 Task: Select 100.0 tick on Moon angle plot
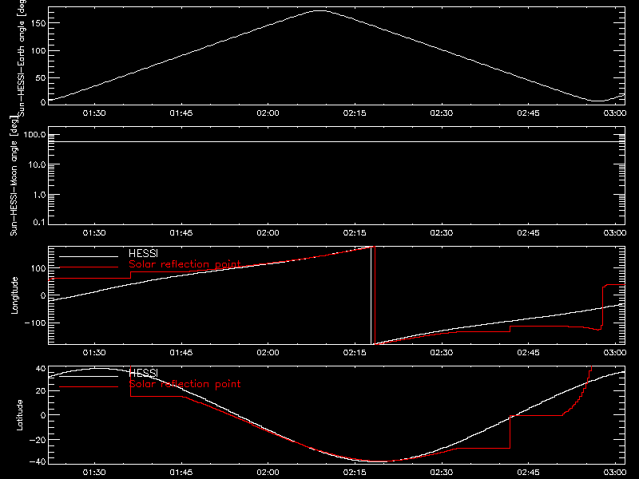pos(34,135)
